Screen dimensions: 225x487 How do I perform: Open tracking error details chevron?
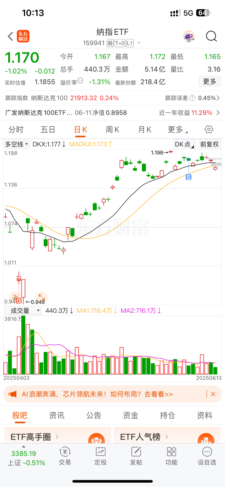point(218,98)
